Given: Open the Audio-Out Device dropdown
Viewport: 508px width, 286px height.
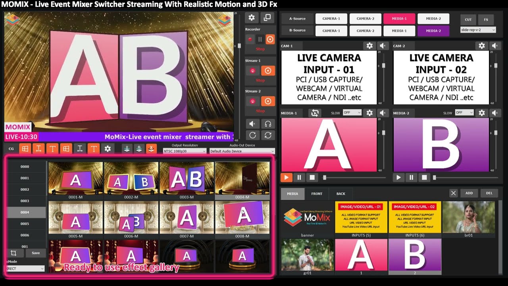Looking at the screenshot, I should (242, 151).
